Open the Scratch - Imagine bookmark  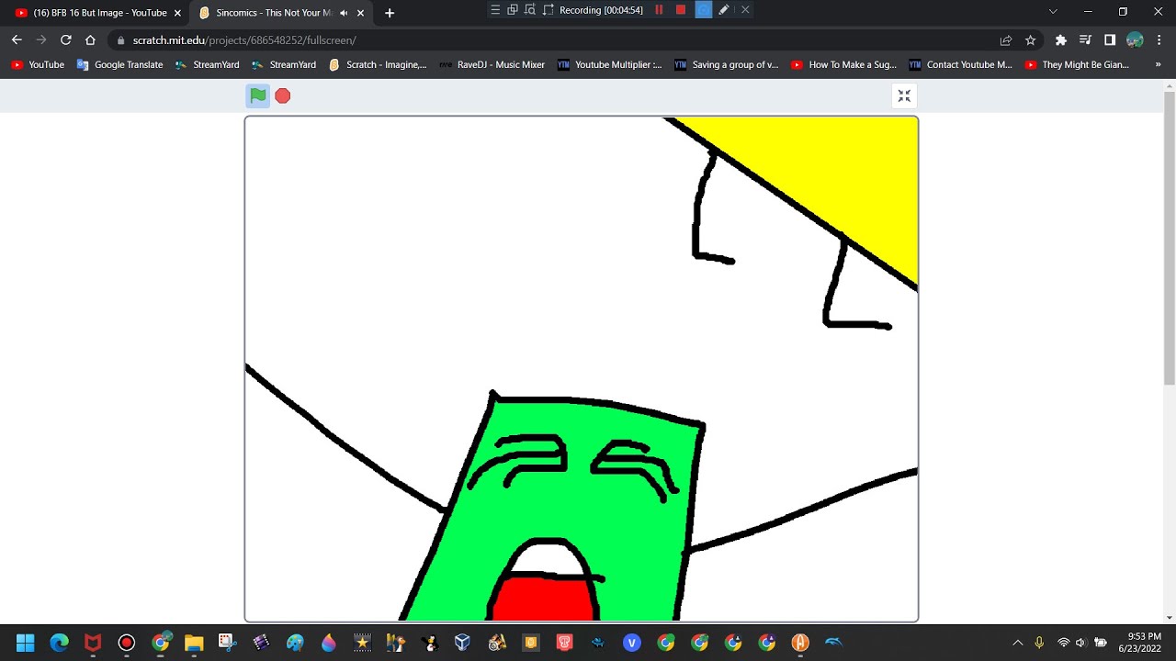(378, 65)
